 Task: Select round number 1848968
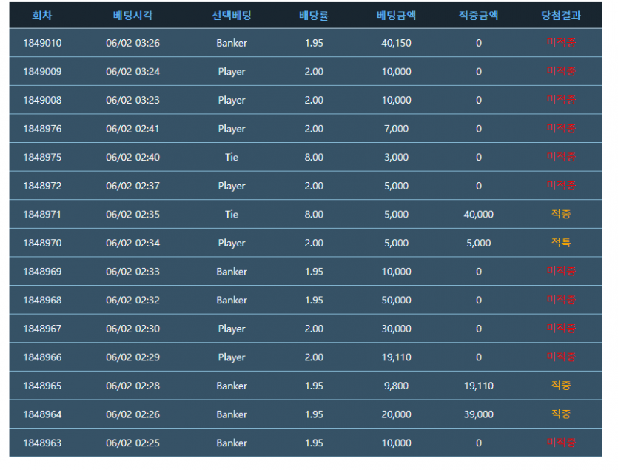click(42, 300)
